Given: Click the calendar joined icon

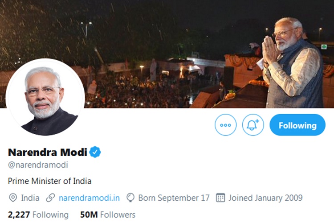Looking at the screenshot, I should coord(220,198).
